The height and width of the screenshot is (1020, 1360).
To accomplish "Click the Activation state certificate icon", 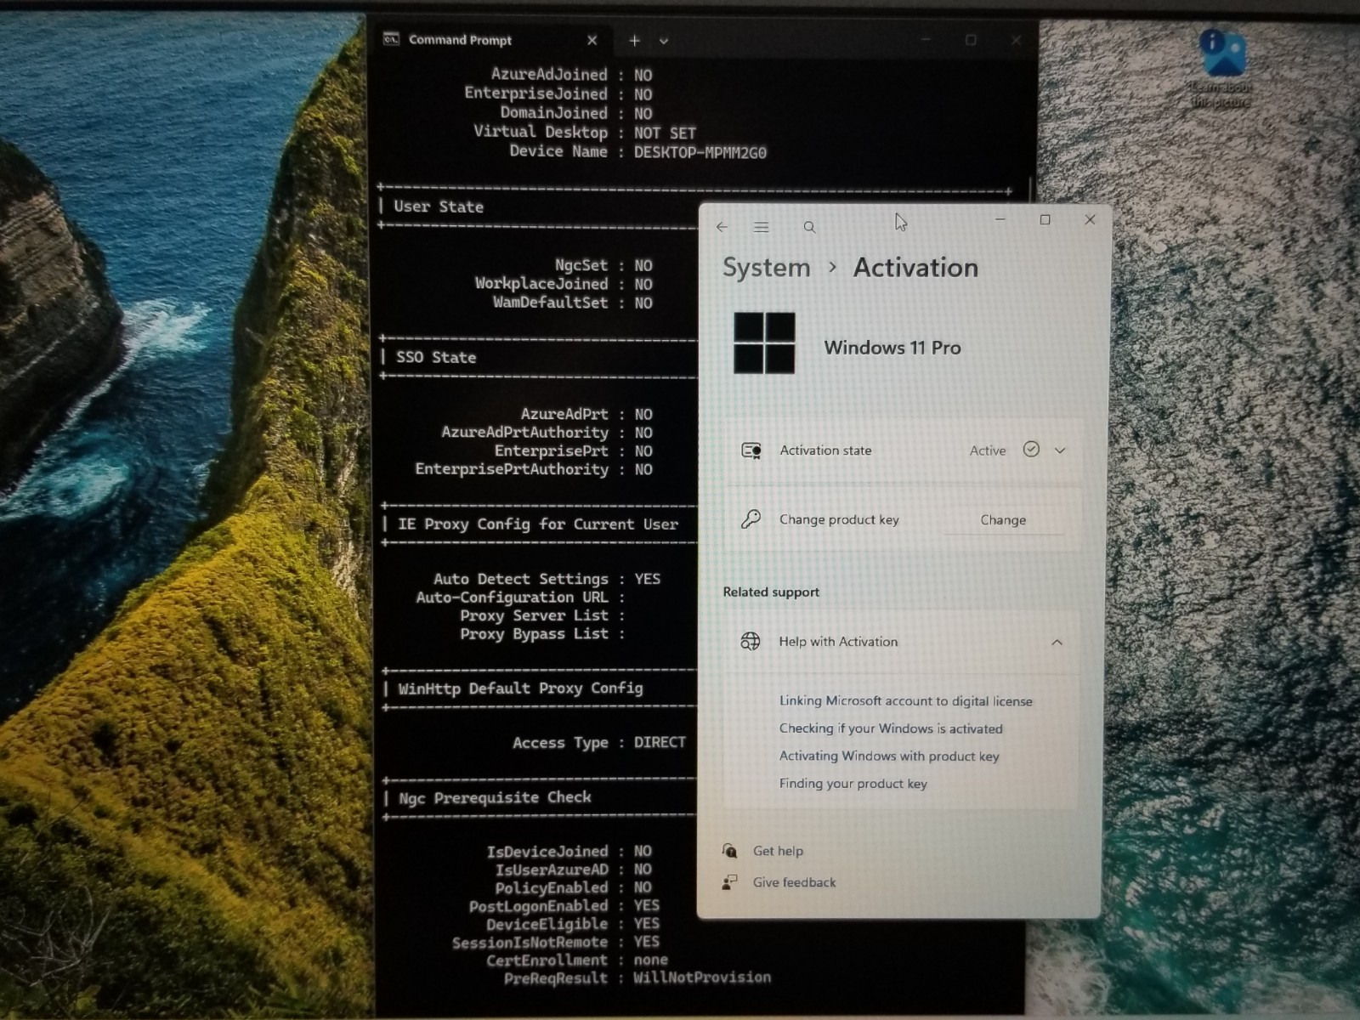I will [x=751, y=450].
